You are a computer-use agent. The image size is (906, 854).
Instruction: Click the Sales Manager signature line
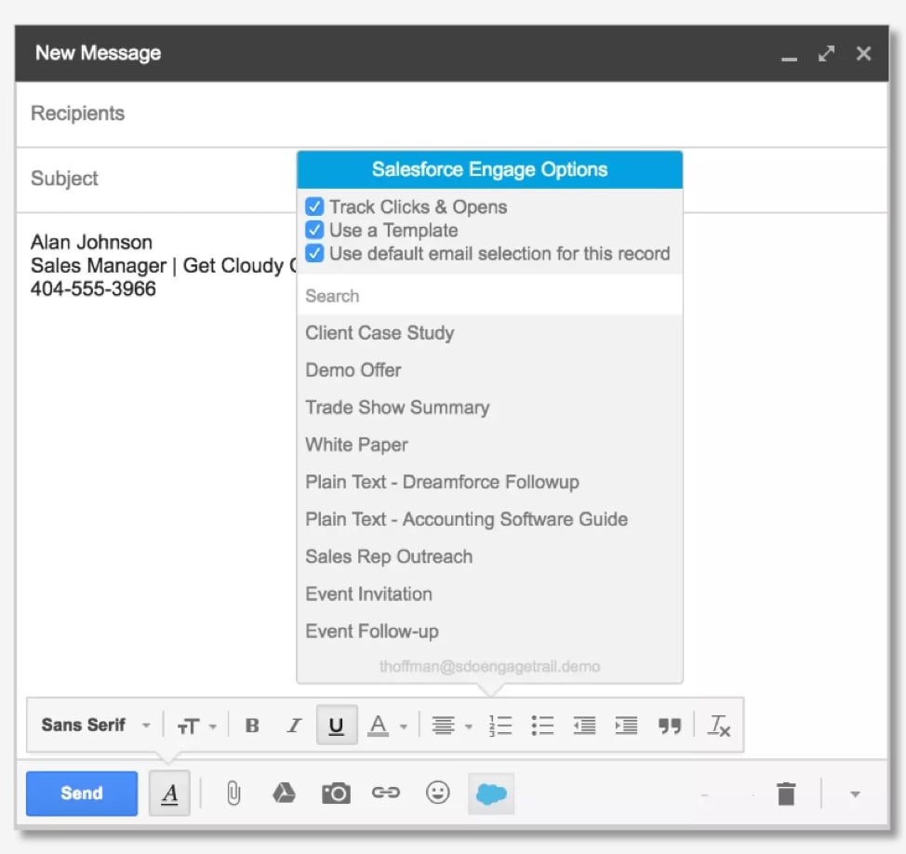(x=164, y=265)
